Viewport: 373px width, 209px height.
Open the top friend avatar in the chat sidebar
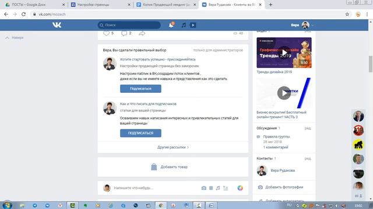358,116
